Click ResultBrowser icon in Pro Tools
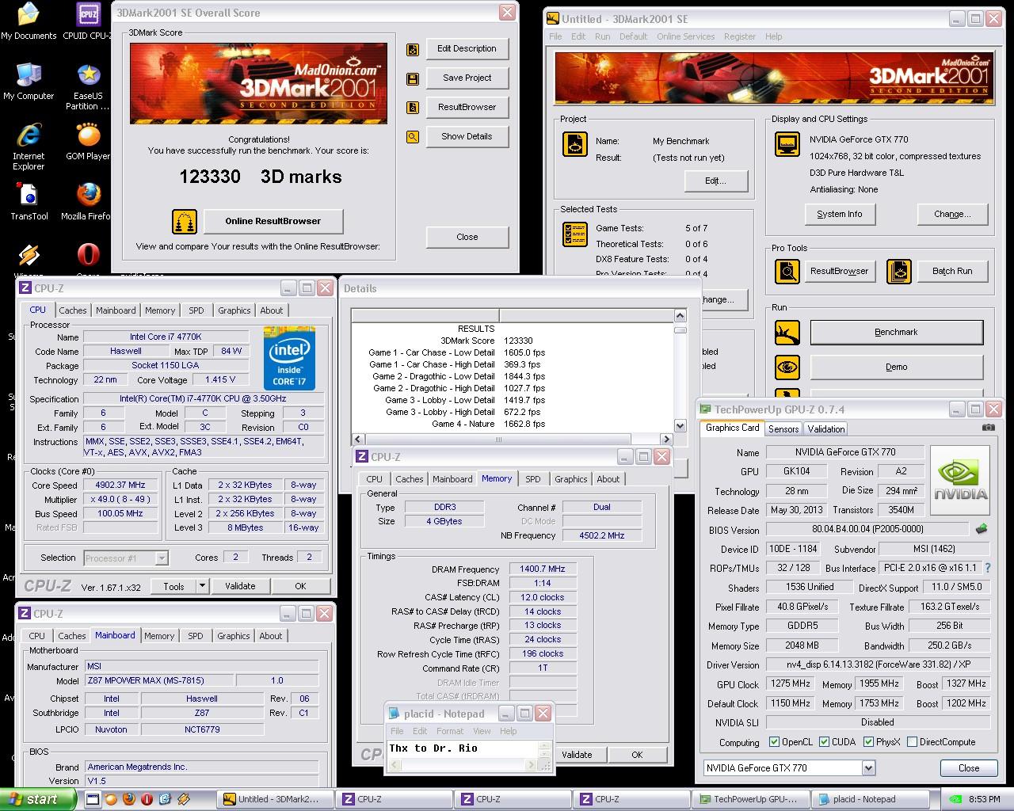Screen dimensions: 1014x811 point(787,272)
